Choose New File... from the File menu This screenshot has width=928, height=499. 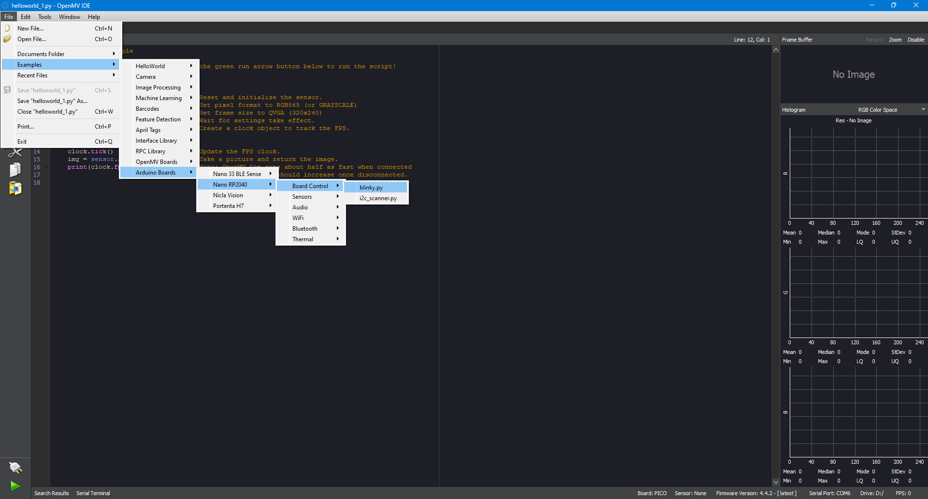click(x=61, y=29)
